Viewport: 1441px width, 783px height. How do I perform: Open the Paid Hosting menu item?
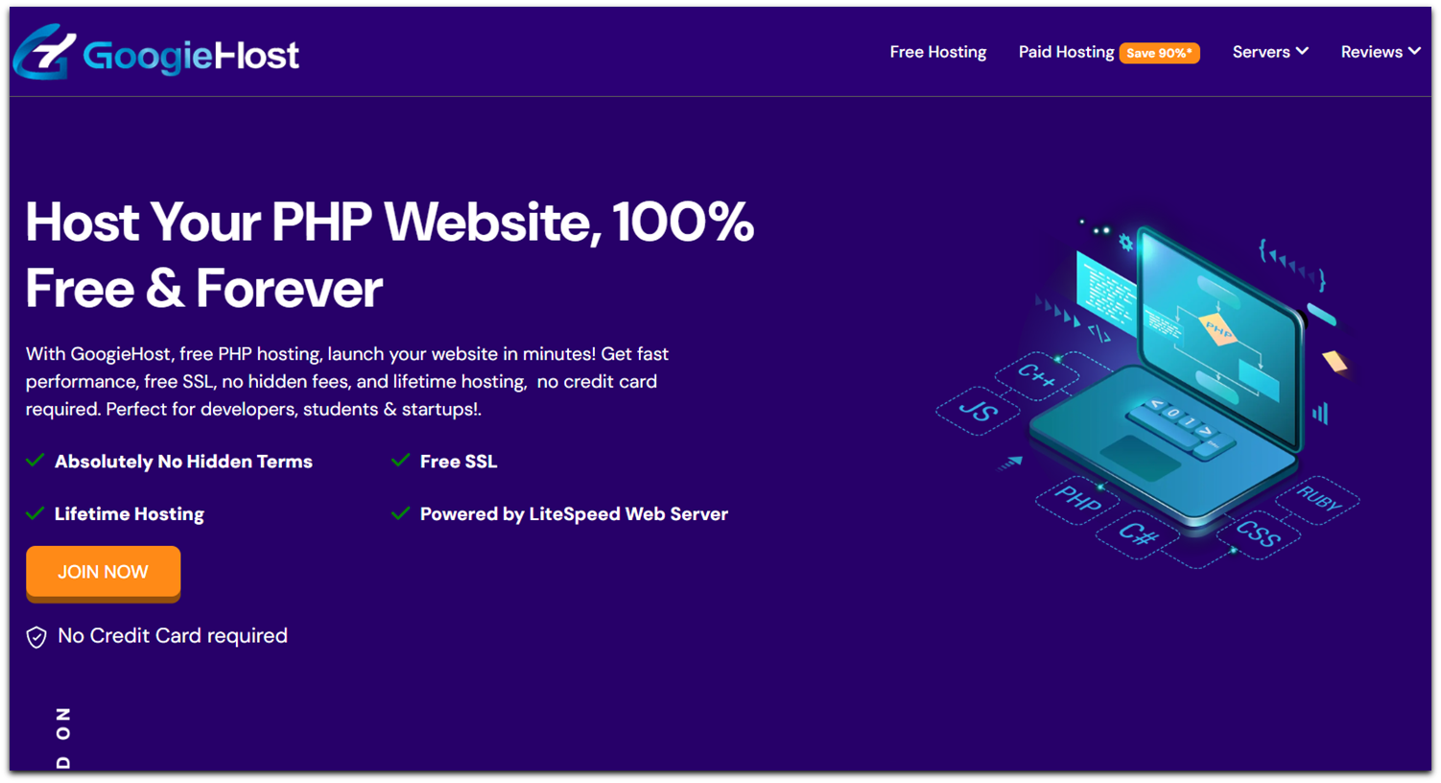coord(1065,53)
